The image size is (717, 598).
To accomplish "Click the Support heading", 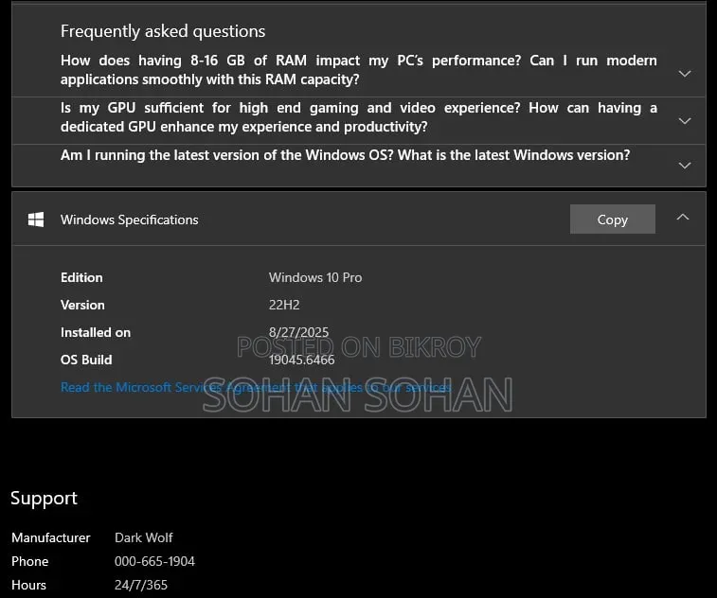I will [x=44, y=498].
